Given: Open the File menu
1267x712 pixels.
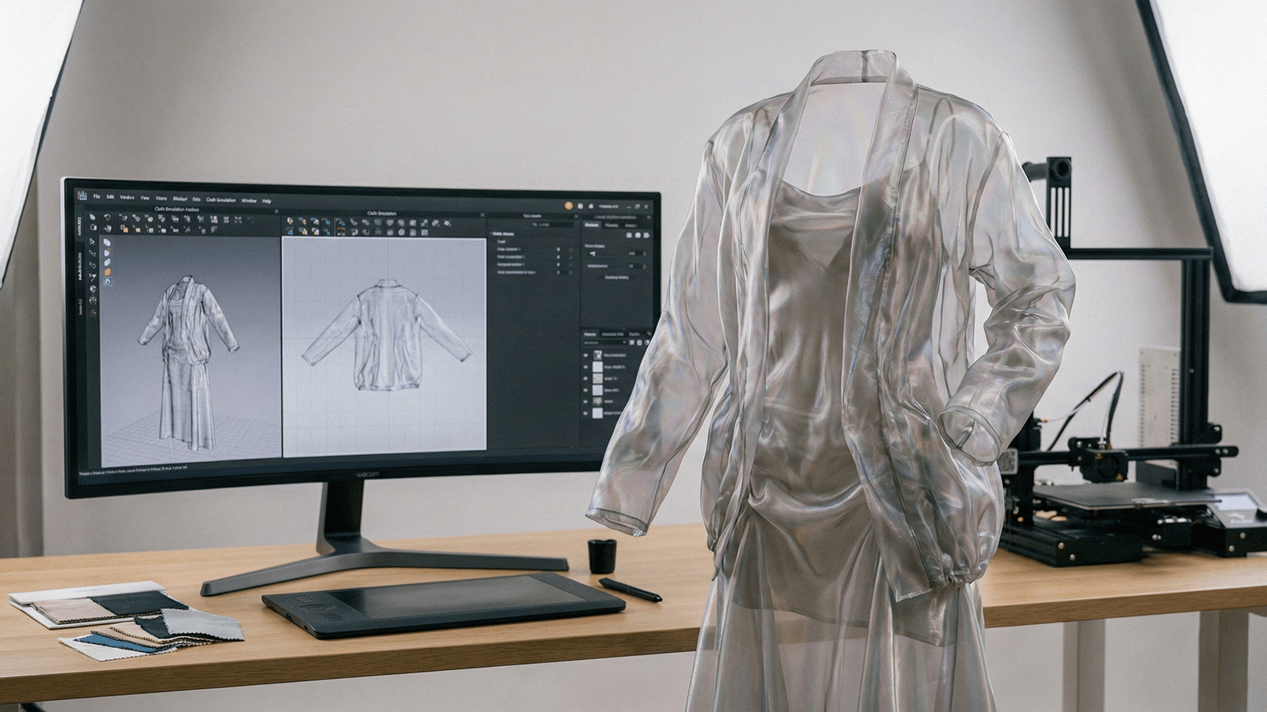Looking at the screenshot, I should coord(97,197).
